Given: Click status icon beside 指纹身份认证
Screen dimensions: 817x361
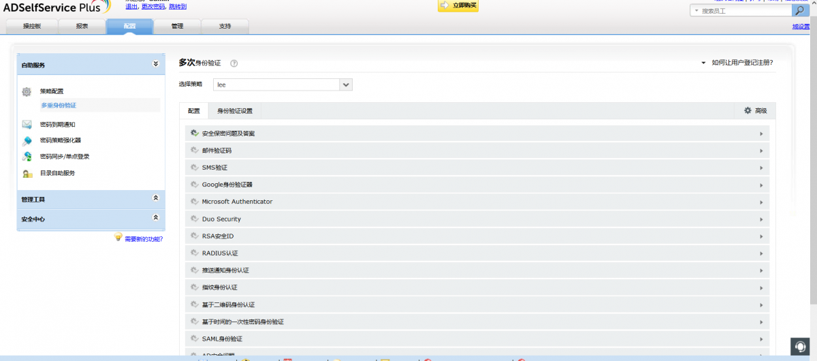Looking at the screenshot, I should (x=195, y=287).
